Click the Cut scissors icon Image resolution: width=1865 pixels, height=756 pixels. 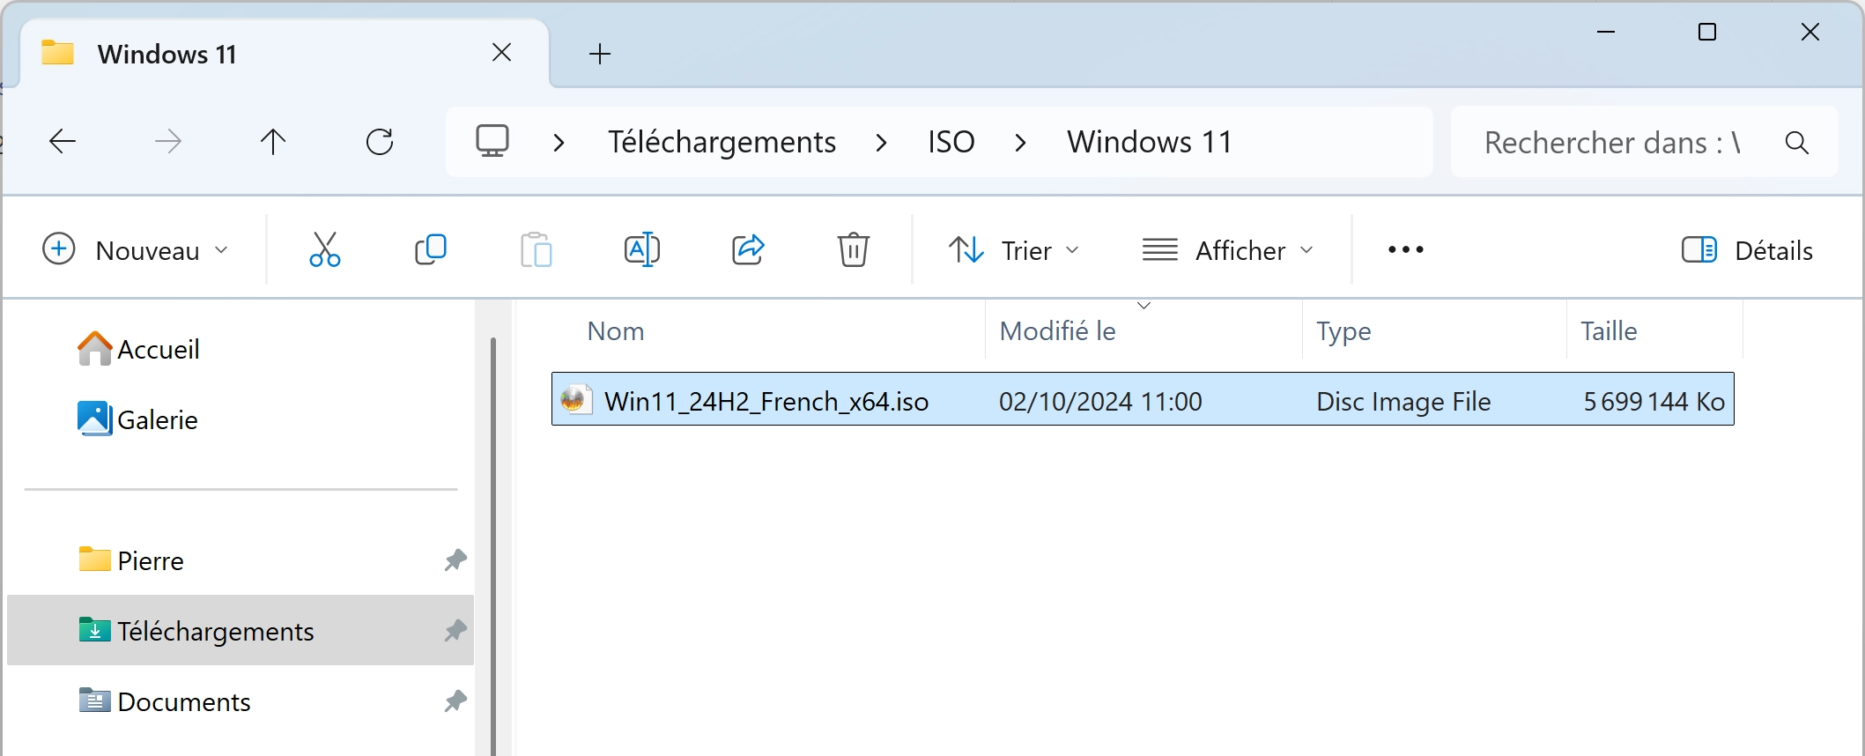pyautogui.click(x=324, y=250)
